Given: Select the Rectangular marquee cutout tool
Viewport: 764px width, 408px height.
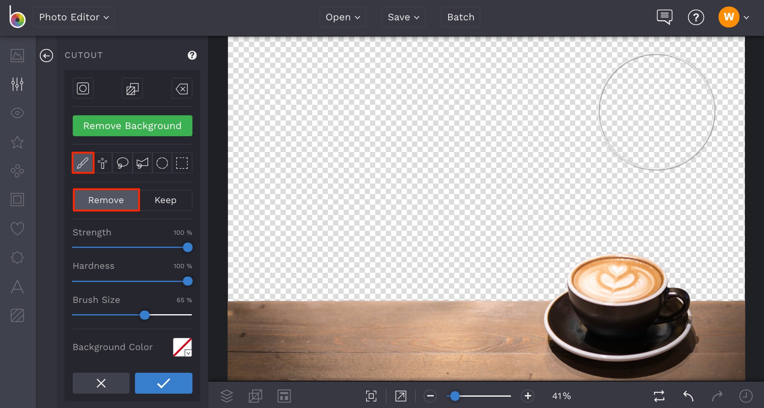Looking at the screenshot, I should (x=182, y=163).
